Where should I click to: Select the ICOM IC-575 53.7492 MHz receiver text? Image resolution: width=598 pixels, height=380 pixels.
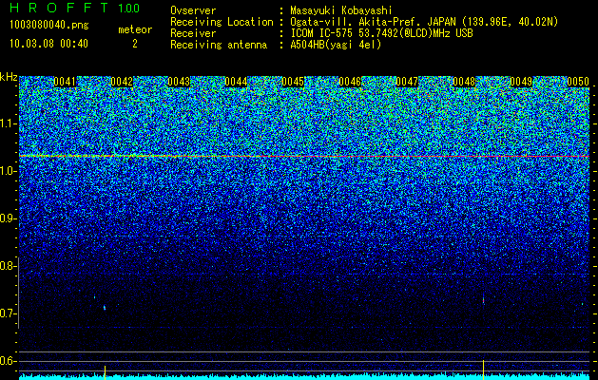coord(381,33)
